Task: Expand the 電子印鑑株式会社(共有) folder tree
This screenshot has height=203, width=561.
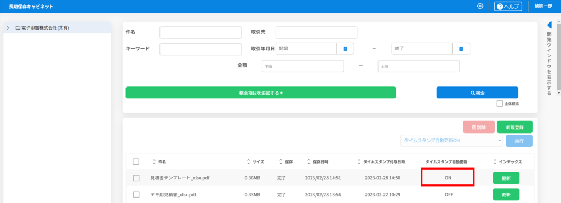Action: pos(8,27)
